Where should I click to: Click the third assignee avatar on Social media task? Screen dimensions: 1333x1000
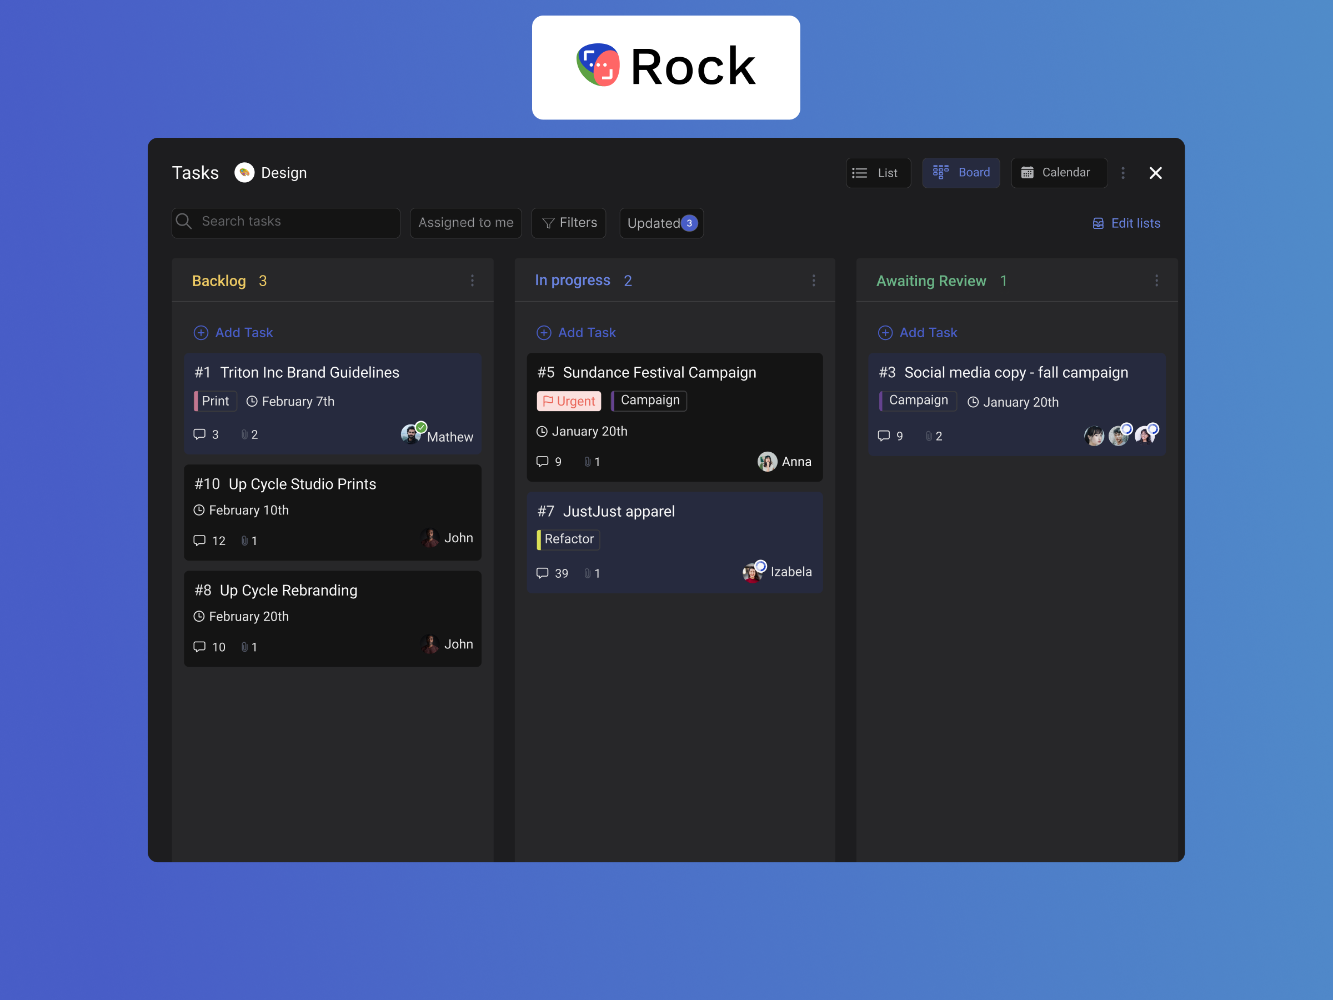(1145, 435)
